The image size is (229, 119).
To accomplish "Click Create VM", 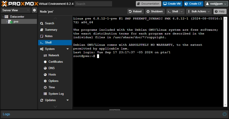I will pyautogui.click(x=172, y=4).
